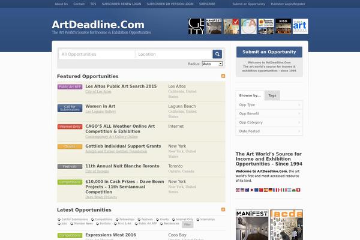
Task: Open Gottlieb Individual Support Grants listing
Action: 123,146
